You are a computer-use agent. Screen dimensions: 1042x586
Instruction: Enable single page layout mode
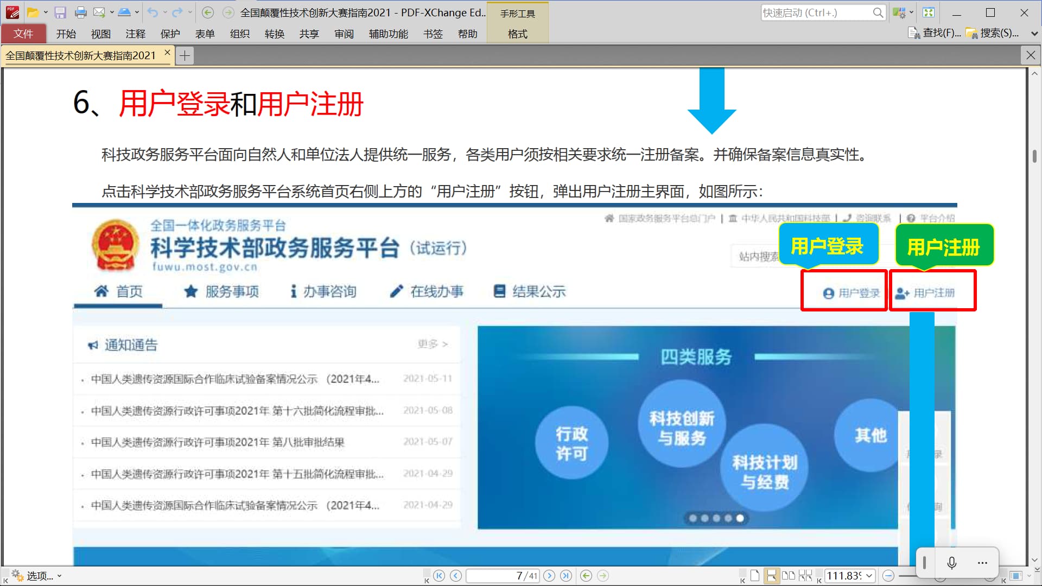(755, 576)
